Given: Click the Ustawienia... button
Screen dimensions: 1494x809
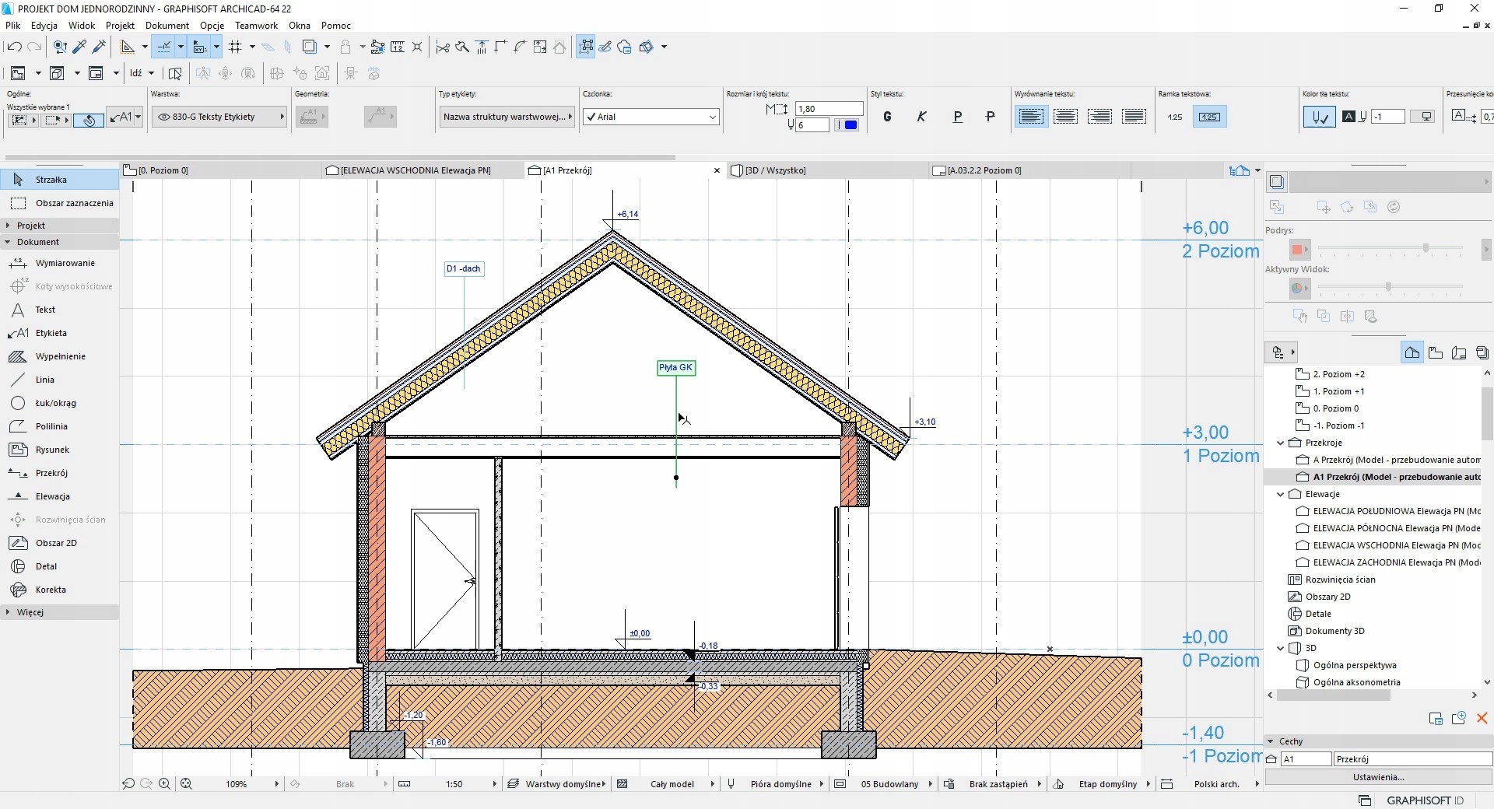Looking at the screenshot, I should coord(1378,776).
